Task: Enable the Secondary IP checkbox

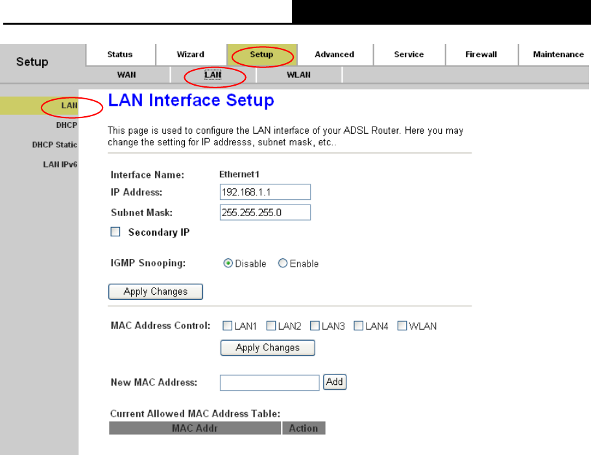Action: click(x=115, y=232)
